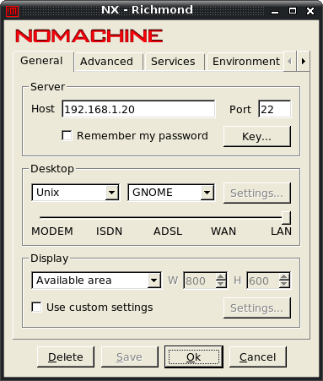Viewport: 323px width, 381px height.
Task: Close the NX - Richmond window
Action: [x=310, y=11]
